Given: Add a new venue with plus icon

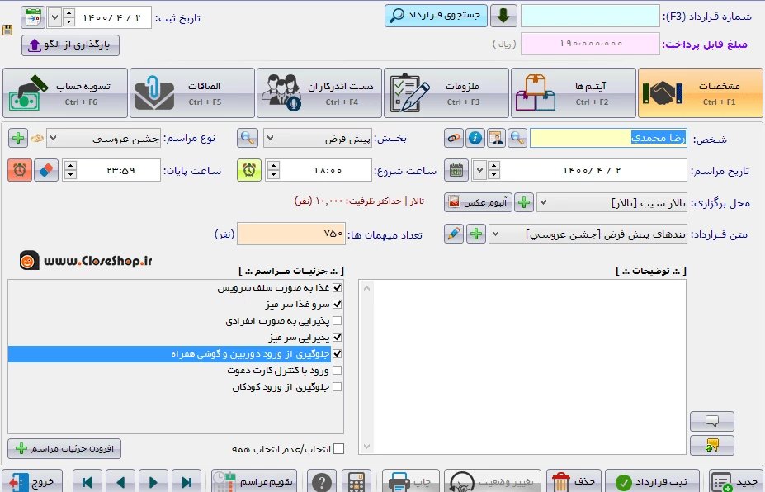Looking at the screenshot, I should (x=524, y=202).
